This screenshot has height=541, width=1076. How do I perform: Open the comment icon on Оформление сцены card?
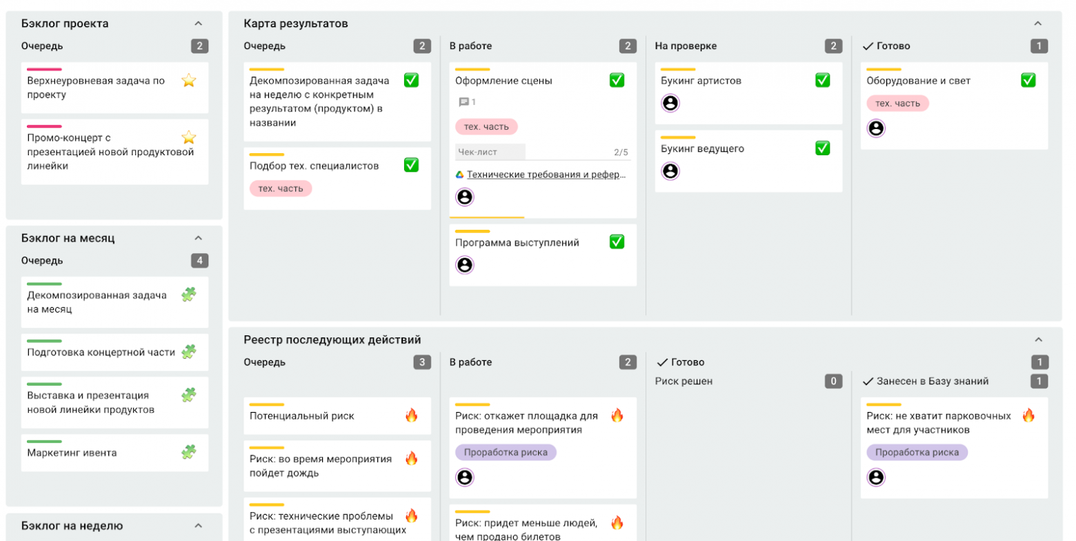point(463,101)
